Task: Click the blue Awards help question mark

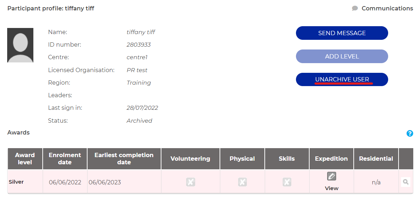Action: pyautogui.click(x=410, y=133)
